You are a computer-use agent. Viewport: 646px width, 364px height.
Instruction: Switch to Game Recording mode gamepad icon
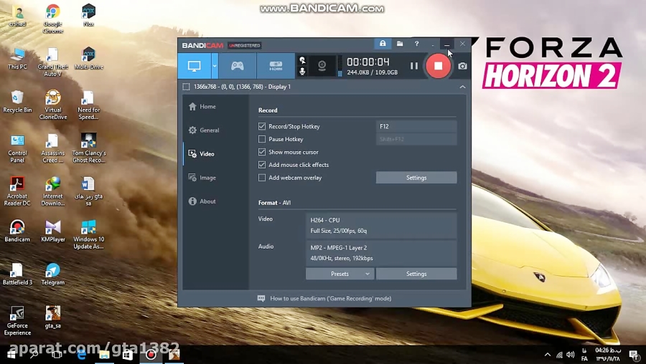click(238, 66)
